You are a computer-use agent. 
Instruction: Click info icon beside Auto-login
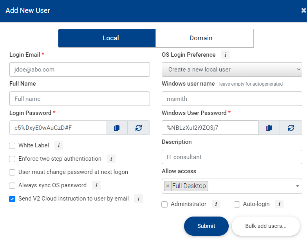(279, 204)
